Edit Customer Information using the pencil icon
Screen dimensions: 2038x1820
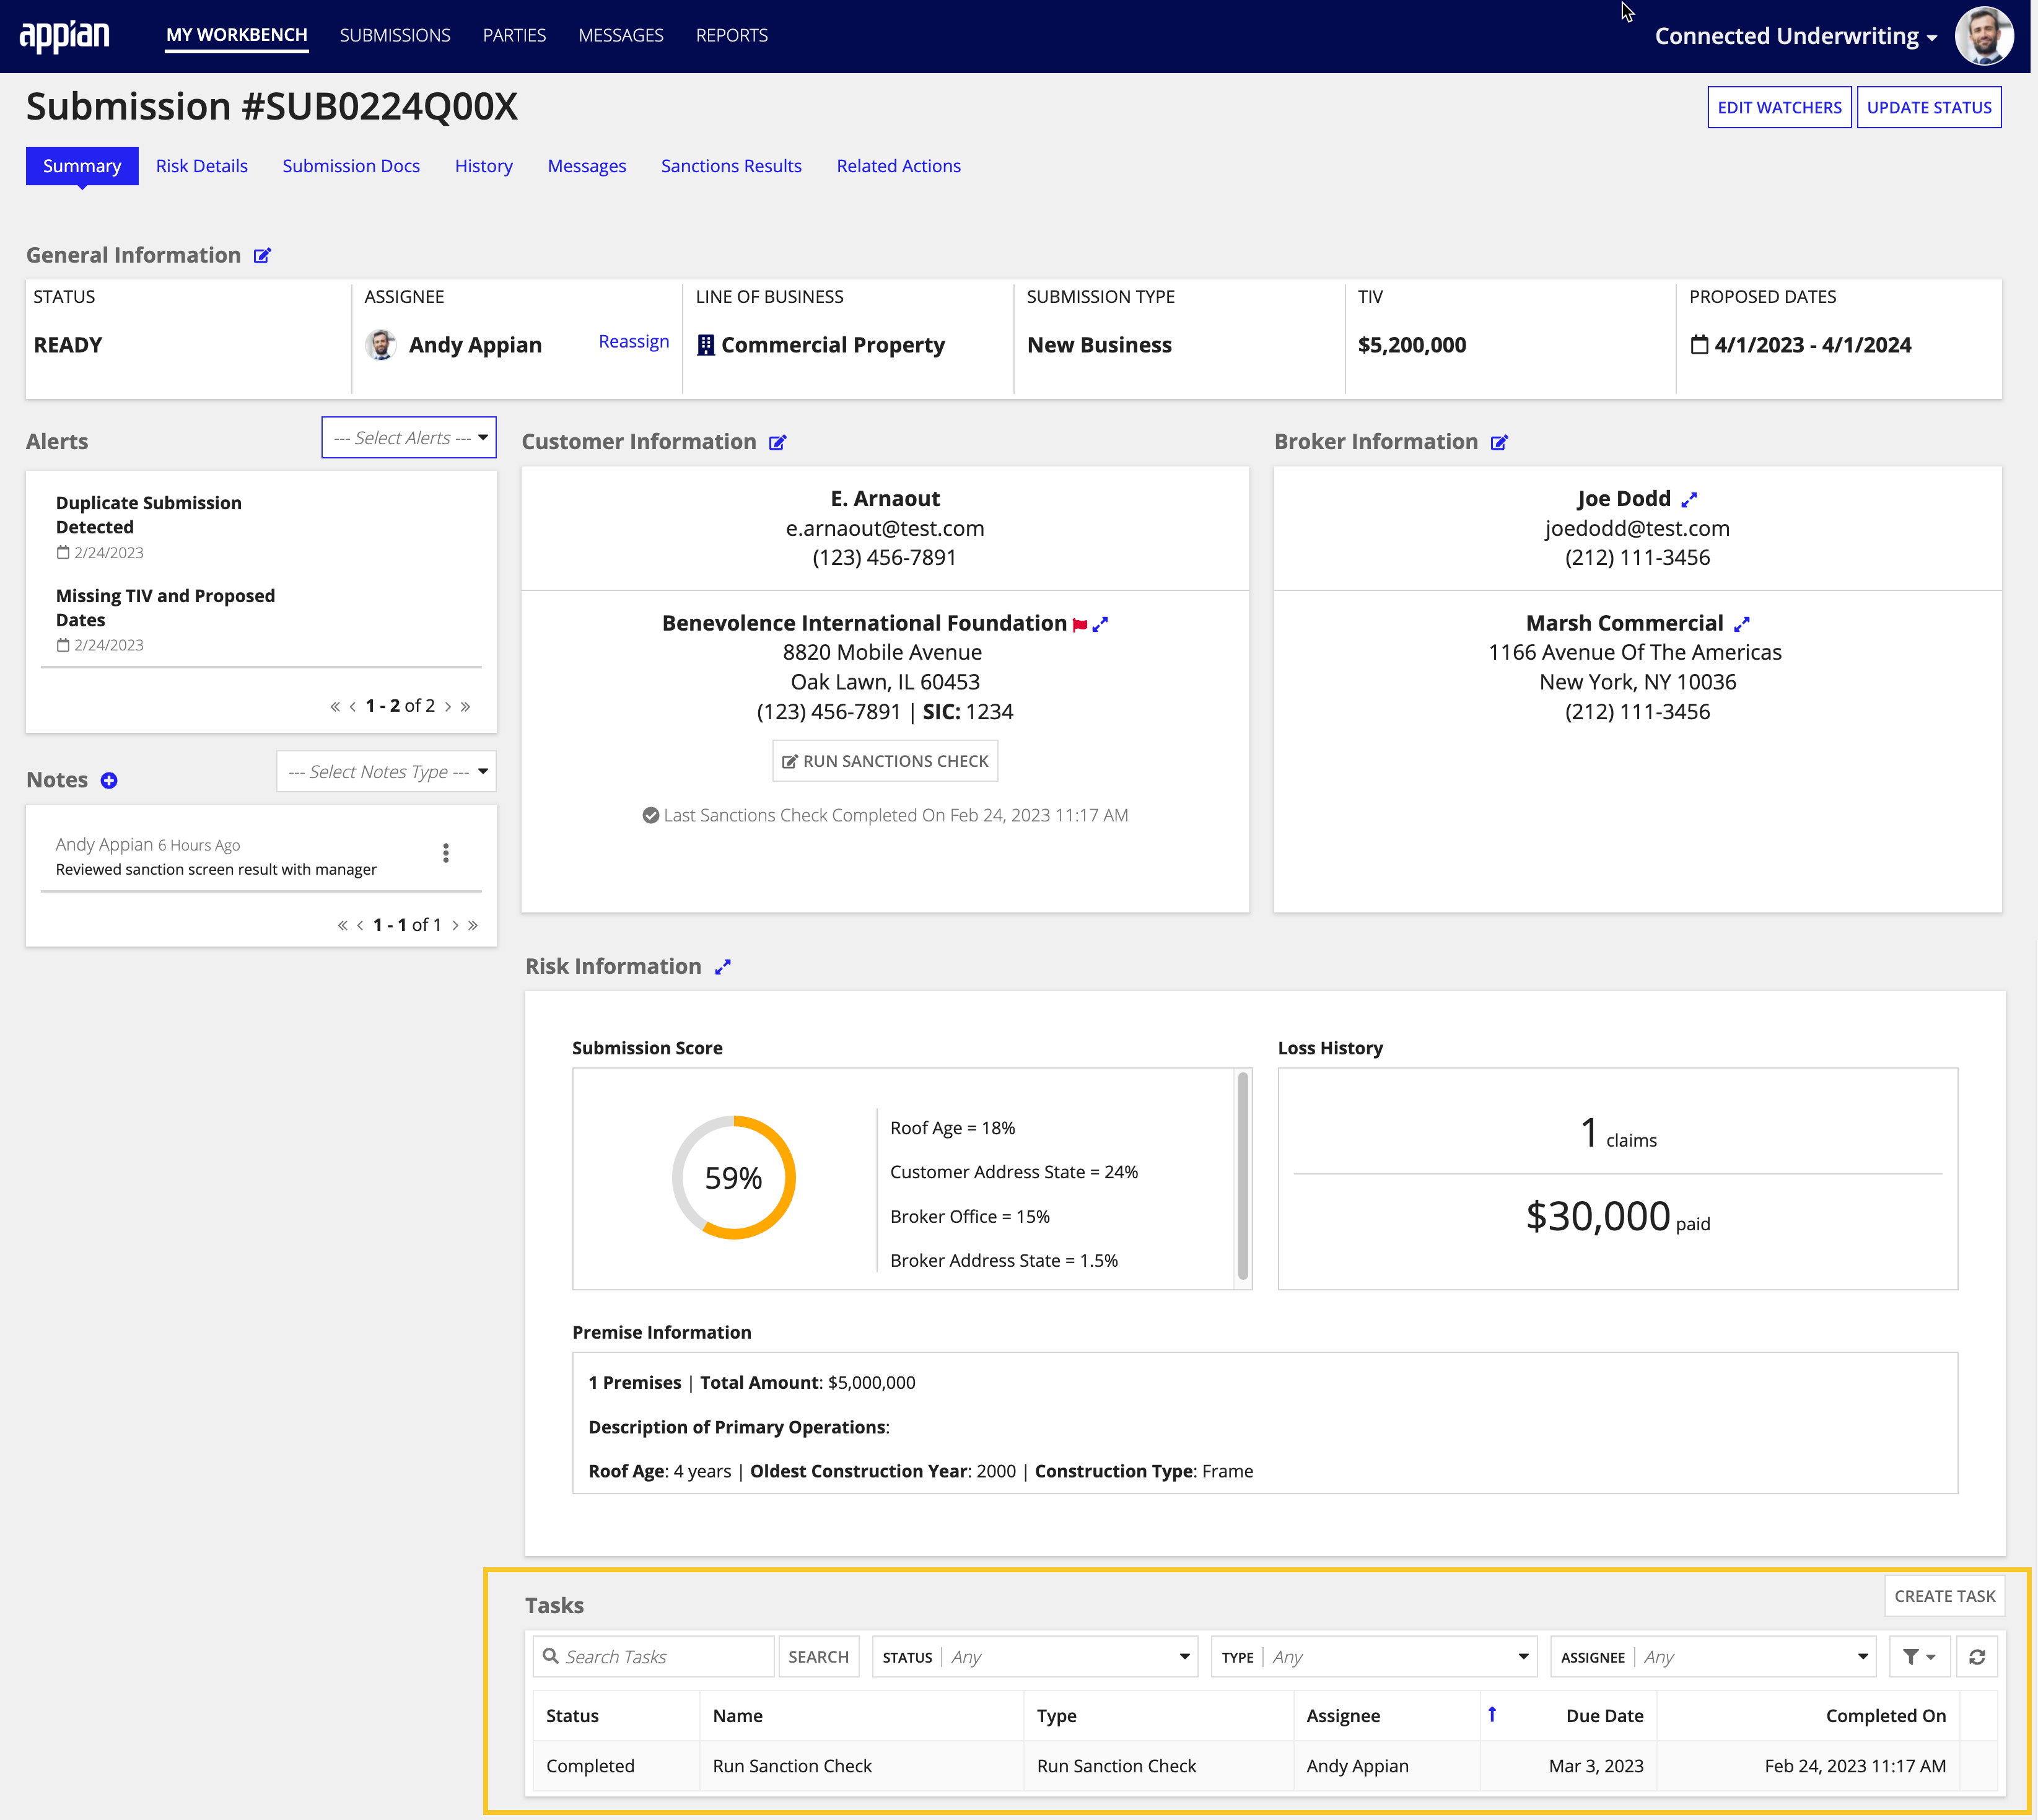(x=778, y=442)
